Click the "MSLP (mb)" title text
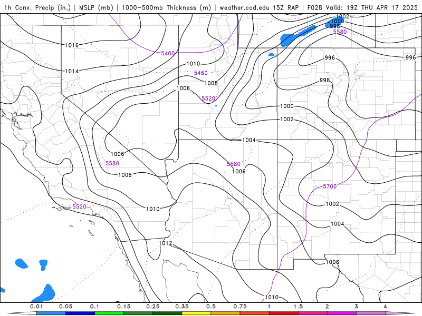This screenshot has width=422, height=316. click(96, 7)
